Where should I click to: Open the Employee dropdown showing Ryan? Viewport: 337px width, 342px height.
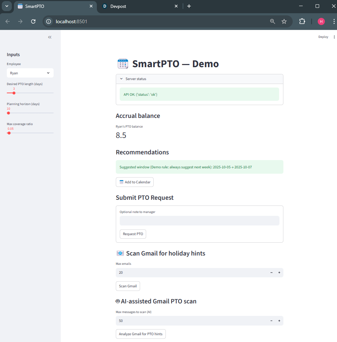30,73
